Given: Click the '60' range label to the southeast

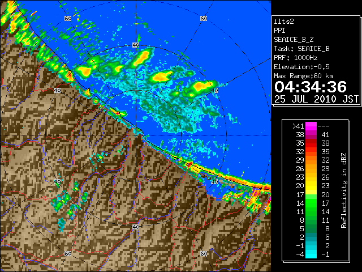Looking at the screenshot, I should tap(204, 254).
